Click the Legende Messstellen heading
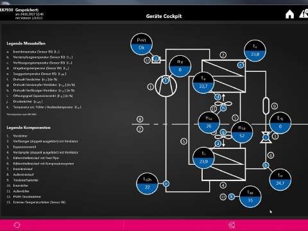308x231 pixels. [26, 44]
